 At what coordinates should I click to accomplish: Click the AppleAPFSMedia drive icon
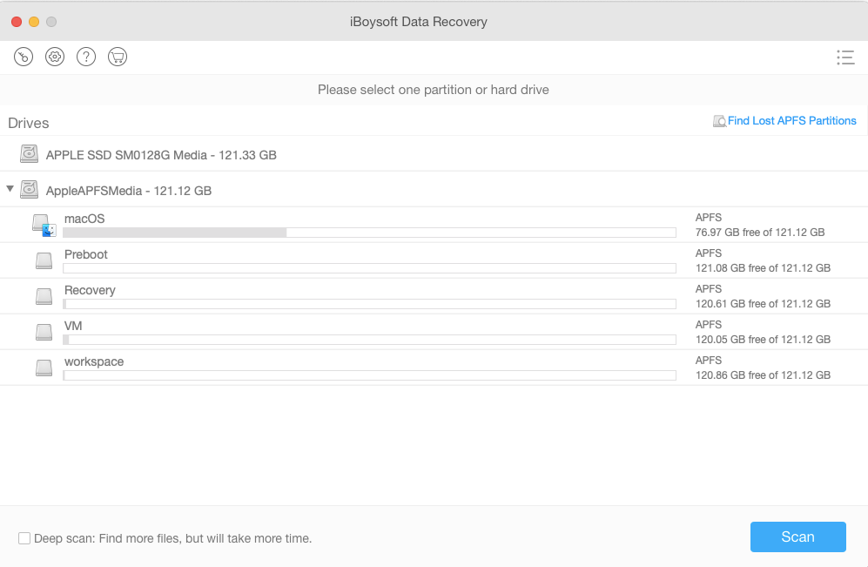point(29,189)
